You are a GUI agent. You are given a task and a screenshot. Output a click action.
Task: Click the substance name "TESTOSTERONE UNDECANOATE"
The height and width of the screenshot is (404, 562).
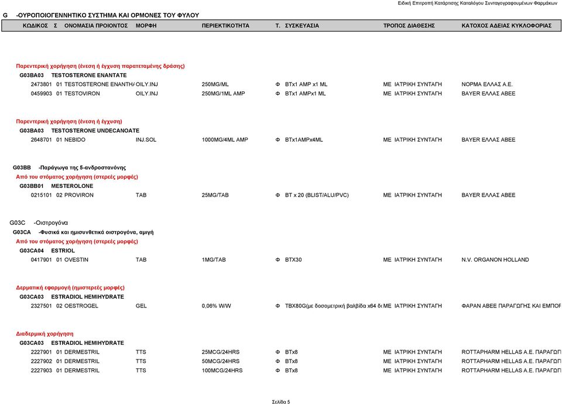click(x=95, y=131)
